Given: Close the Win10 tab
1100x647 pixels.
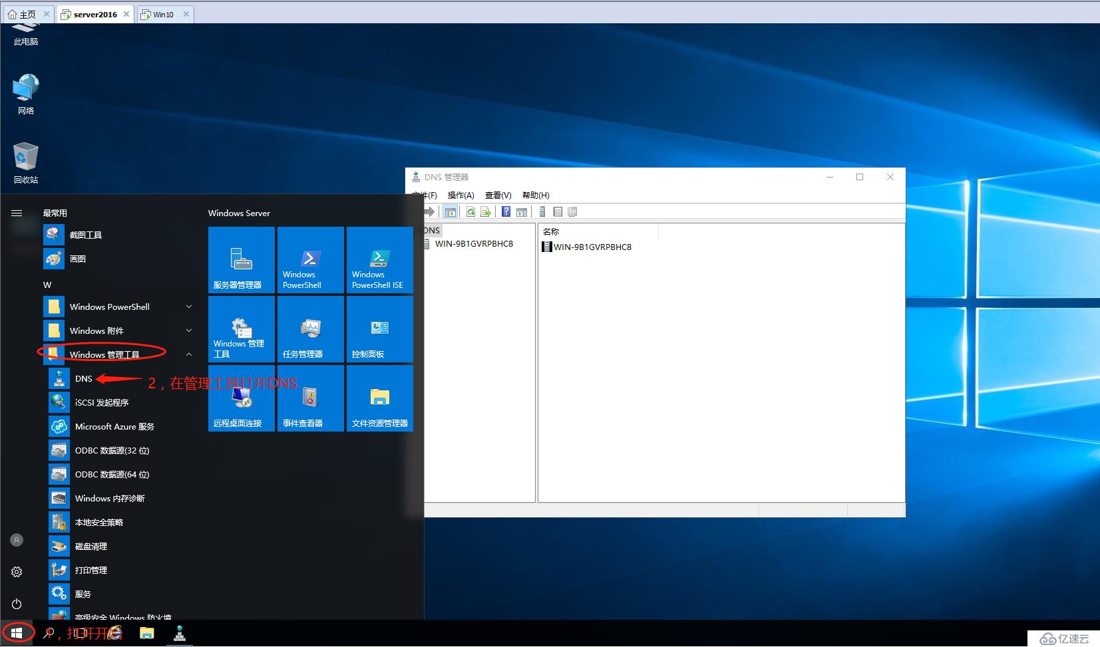Looking at the screenshot, I should point(186,14).
